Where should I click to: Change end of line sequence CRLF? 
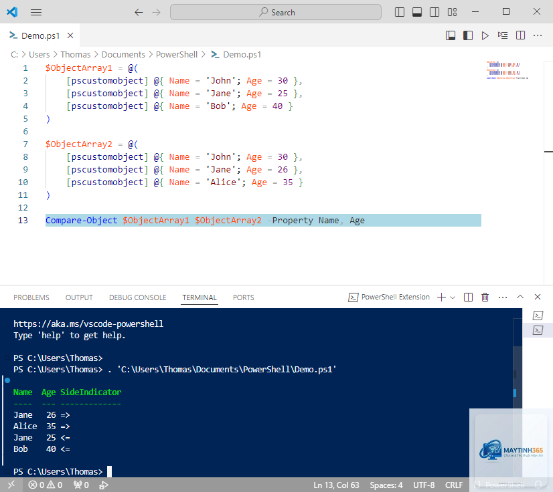(x=454, y=485)
